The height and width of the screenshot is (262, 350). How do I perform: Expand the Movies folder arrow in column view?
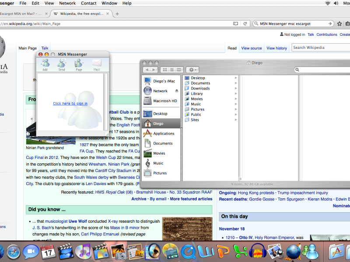pyautogui.click(x=236, y=99)
